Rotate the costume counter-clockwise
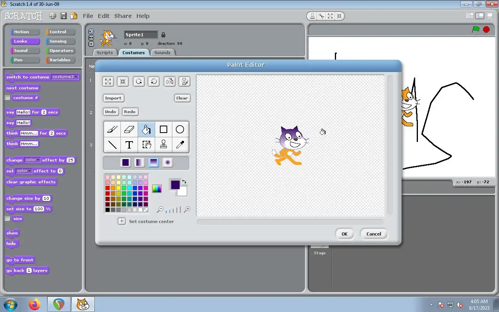The width and height of the screenshot is (499, 312). pos(139,81)
